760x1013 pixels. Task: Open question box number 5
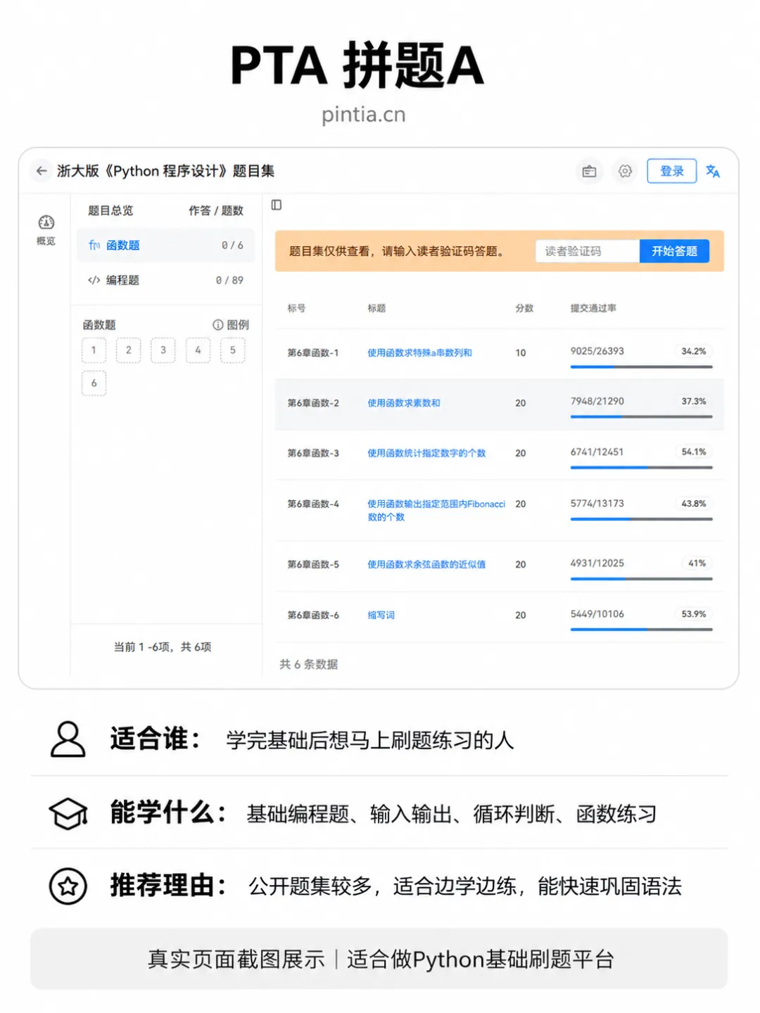pyautogui.click(x=233, y=350)
